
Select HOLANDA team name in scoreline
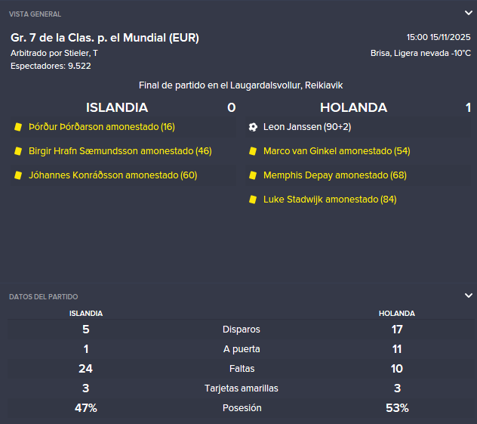click(x=353, y=107)
